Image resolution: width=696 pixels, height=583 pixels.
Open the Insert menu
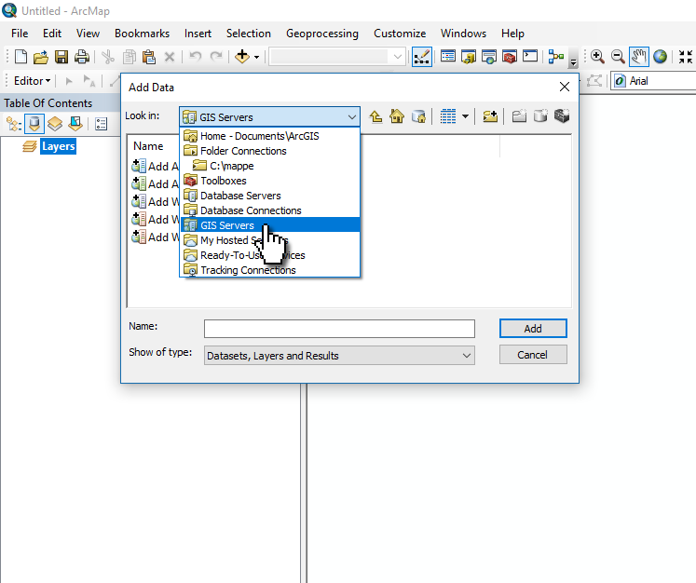pos(198,34)
